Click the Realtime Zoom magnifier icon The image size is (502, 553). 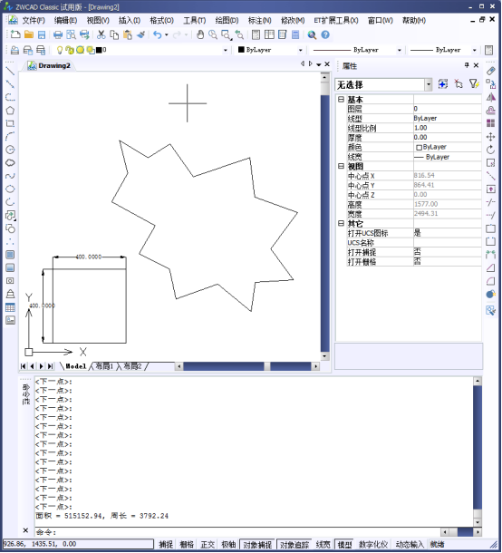pyautogui.click(x=213, y=34)
